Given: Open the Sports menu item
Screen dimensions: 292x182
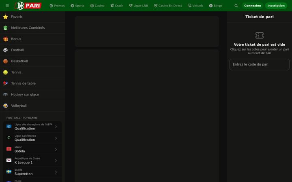Looking at the screenshot, I should pyautogui.click(x=77, y=6).
